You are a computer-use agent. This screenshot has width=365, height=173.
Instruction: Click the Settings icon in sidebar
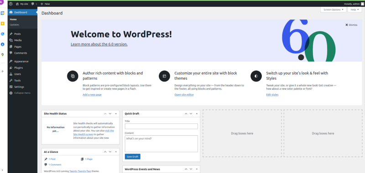click(x=11, y=87)
